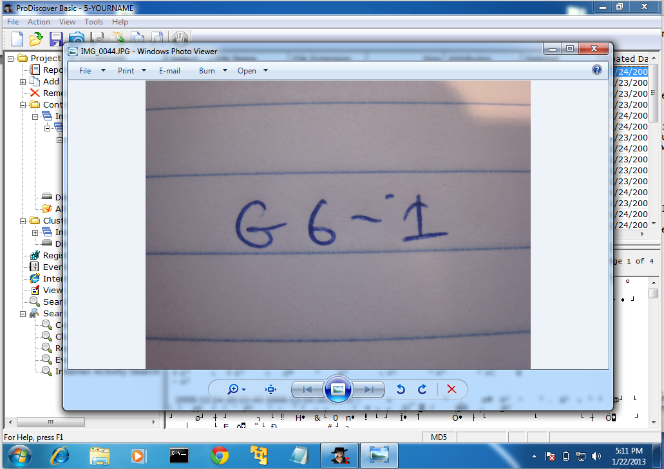Click the Action Center flag tray icon
Screen dimensions: 664x469
(549, 456)
